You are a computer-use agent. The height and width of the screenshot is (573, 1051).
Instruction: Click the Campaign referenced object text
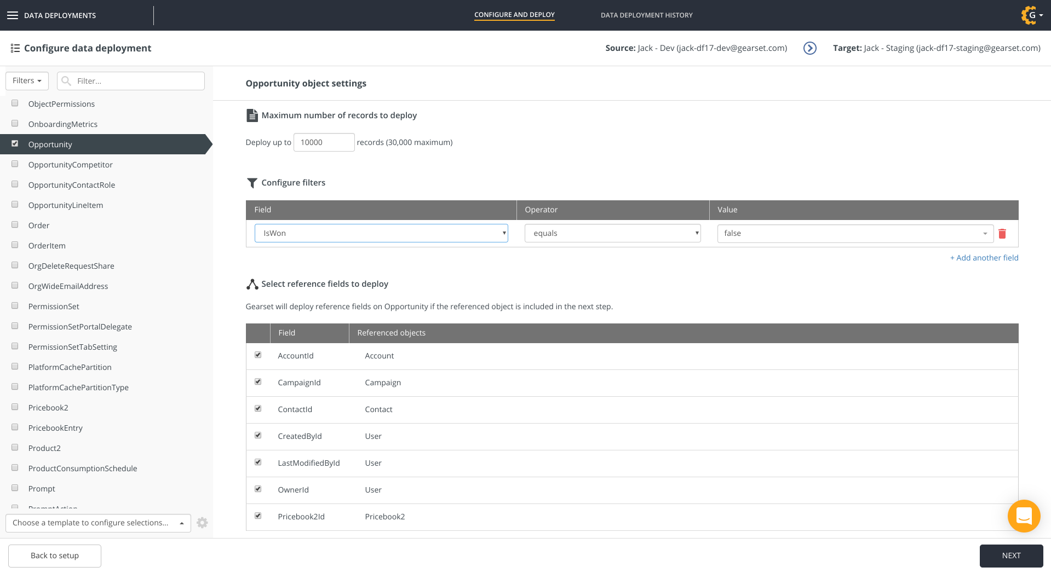pyautogui.click(x=383, y=383)
